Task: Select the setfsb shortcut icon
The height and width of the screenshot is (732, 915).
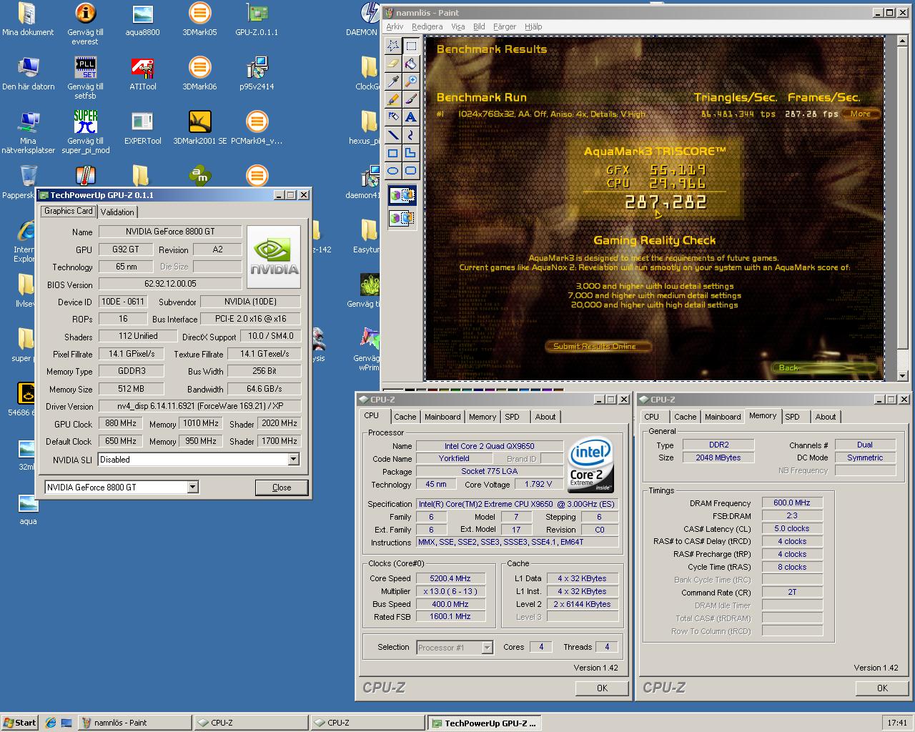Action: click(85, 77)
